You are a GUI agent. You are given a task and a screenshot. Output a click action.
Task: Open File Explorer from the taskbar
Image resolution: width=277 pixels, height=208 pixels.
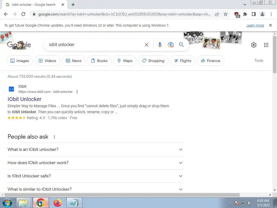pyautogui.click(x=24, y=203)
